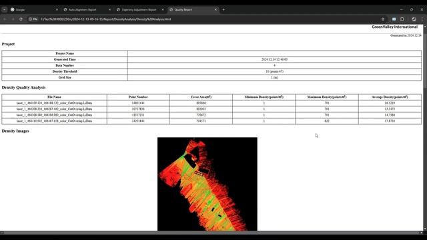
Task: Open the browser profile avatar
Action: tap(414, 19)
